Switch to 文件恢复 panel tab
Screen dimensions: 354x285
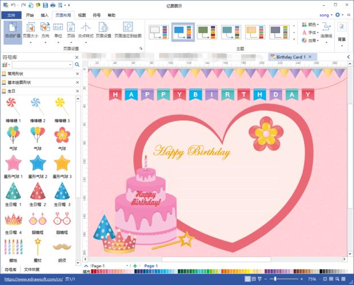point(32,269)
